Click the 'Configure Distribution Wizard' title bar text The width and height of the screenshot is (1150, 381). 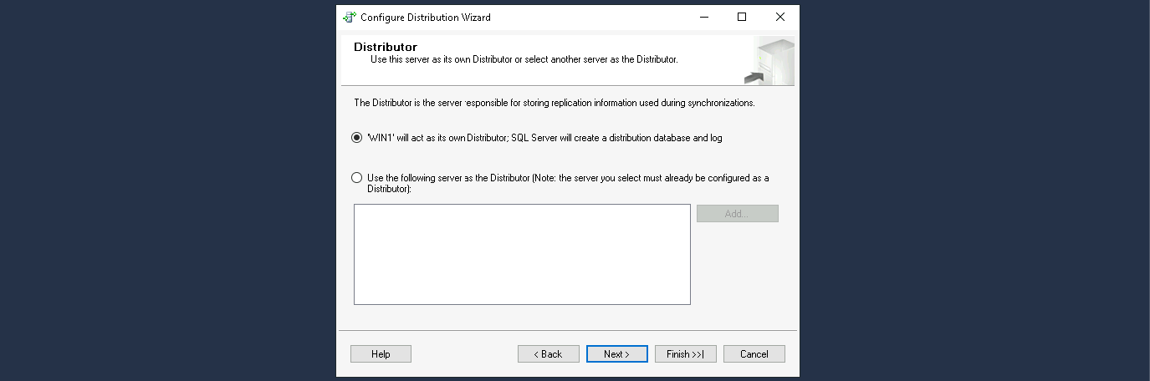(426, 17)
